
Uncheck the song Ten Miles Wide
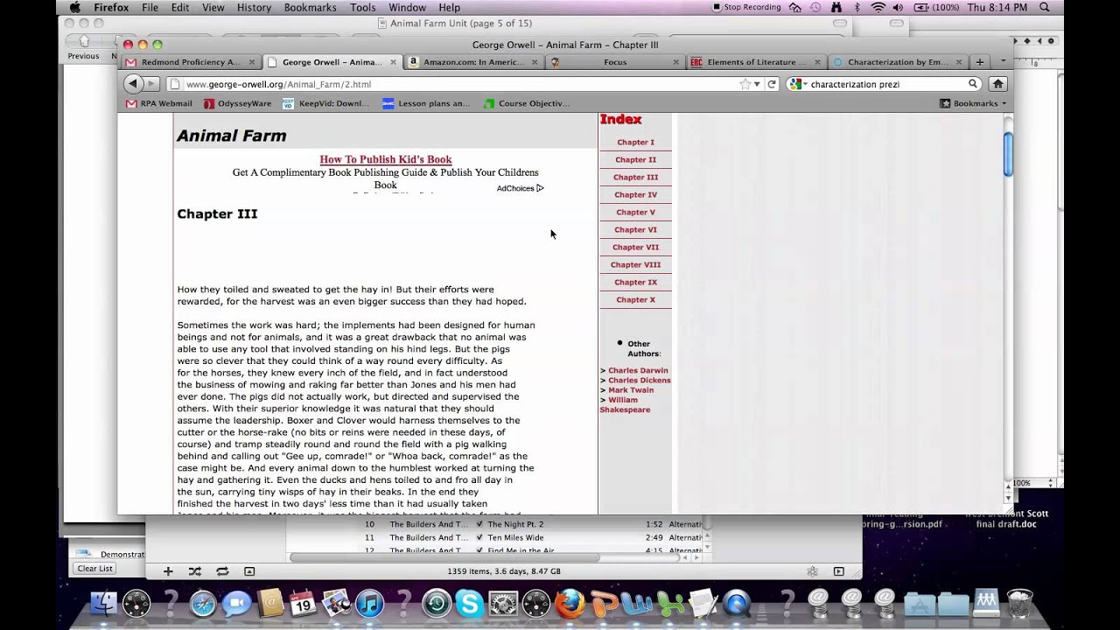(479, 537)
